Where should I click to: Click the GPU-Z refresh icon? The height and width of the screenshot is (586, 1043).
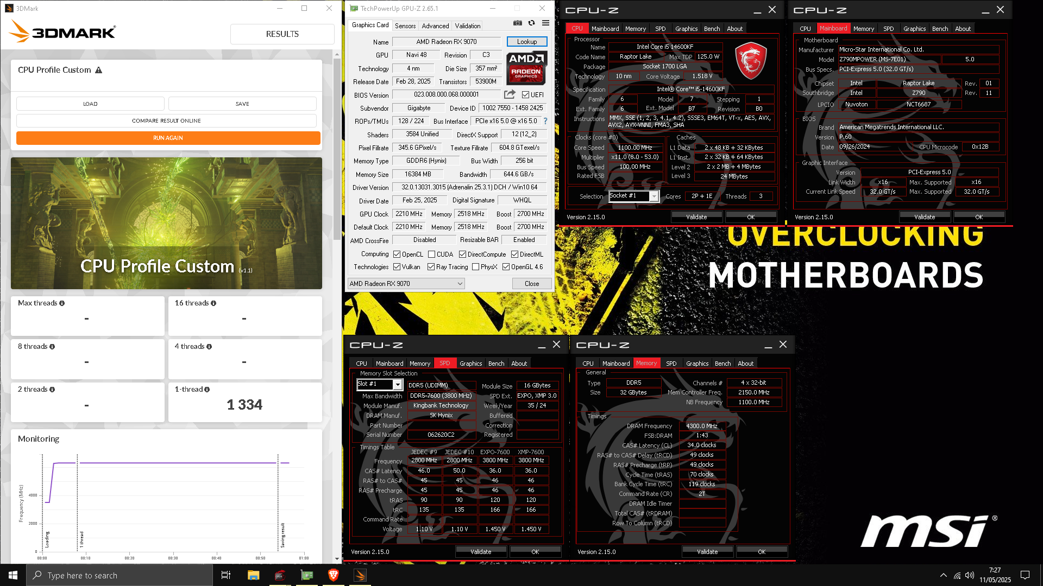point(531,23)
